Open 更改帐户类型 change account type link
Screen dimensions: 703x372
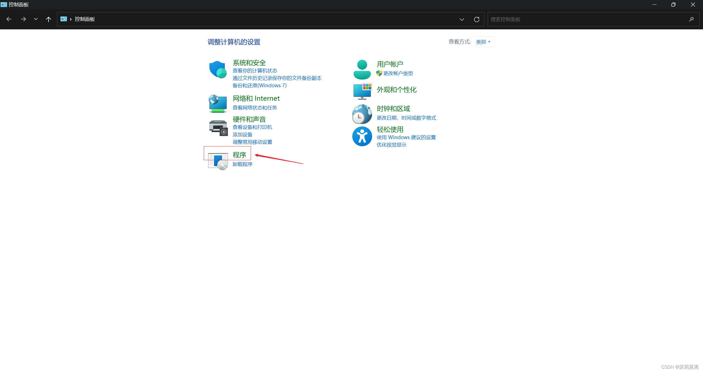click(x=398, y=73)
